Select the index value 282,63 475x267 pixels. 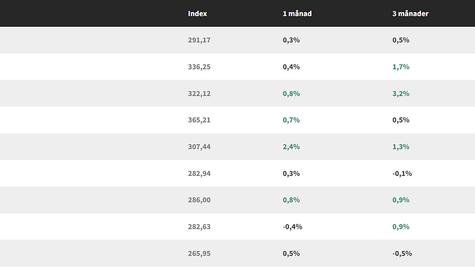point(199,227)
